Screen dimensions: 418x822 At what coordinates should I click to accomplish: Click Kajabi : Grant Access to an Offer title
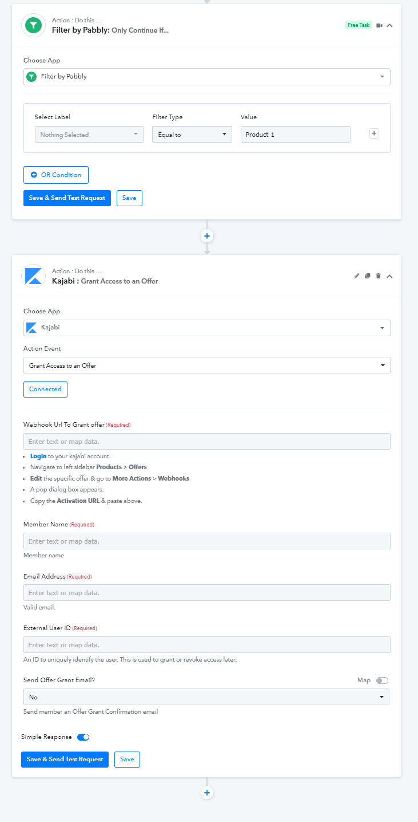click(x=105, y=281)
